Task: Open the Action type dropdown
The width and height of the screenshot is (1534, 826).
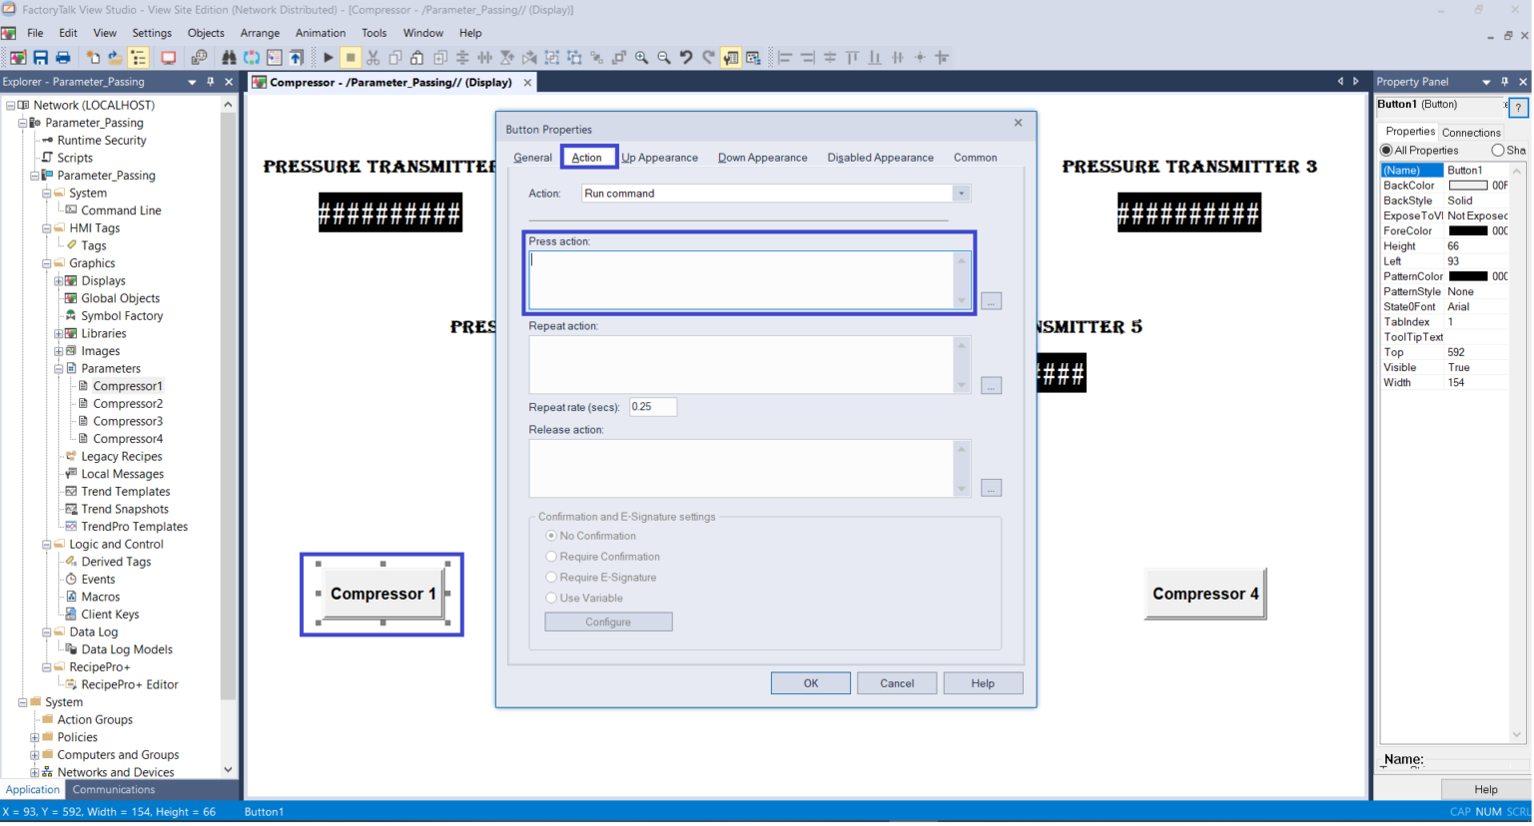Action: pos(961,194)
